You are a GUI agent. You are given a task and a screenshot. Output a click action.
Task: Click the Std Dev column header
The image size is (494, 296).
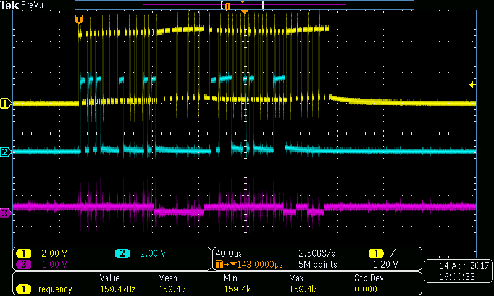(x=369, y=278)
